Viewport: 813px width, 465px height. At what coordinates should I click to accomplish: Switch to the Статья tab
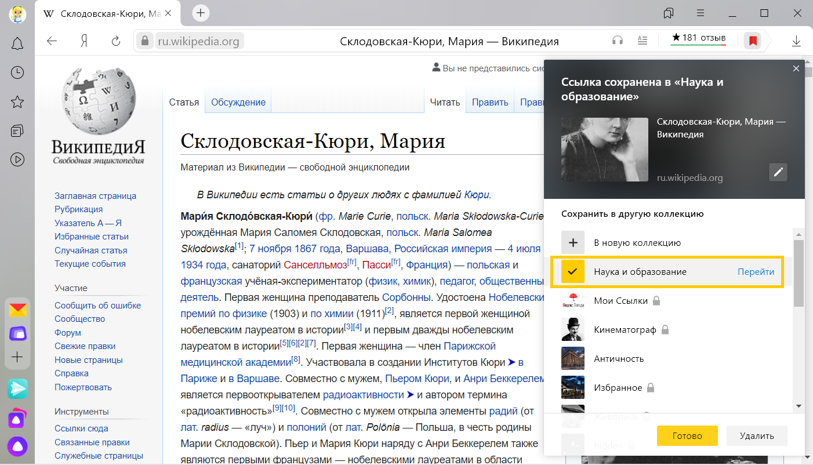(184, 102)
